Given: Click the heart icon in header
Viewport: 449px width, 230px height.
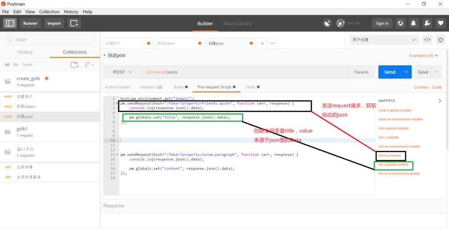Looking at the screenshot, I should 440,24.
